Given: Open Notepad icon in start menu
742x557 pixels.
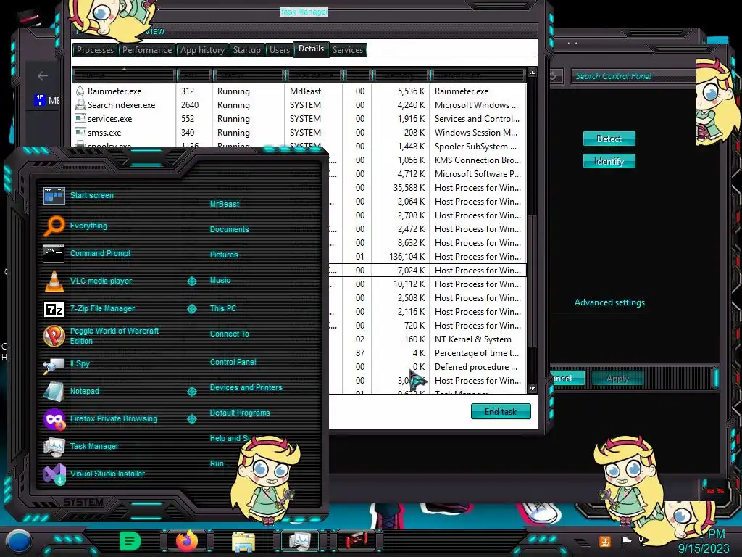Looking at the screenshot, I should 54,391.
